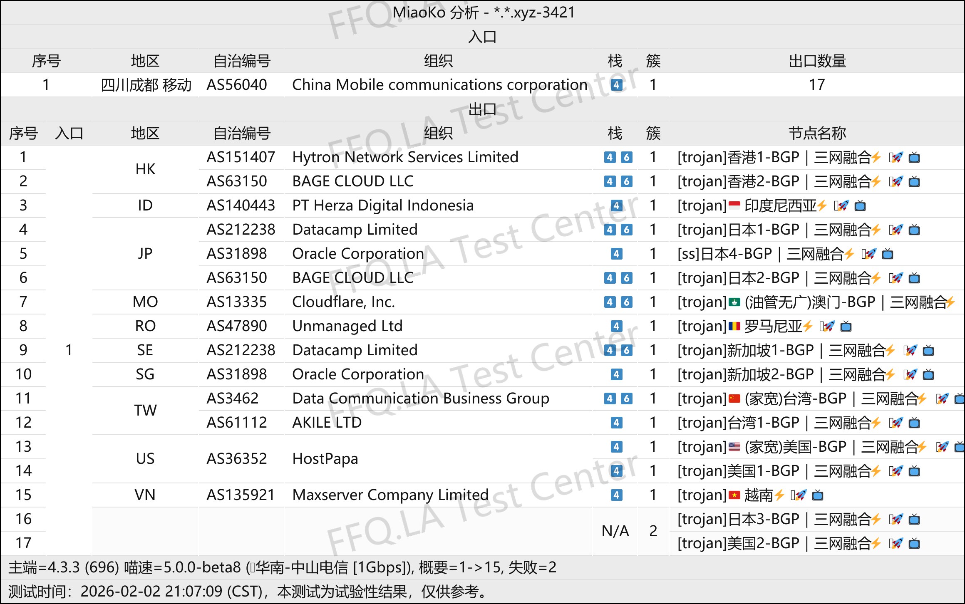The height and width of the screenshot is (604, 965).
Task: Click the IPv4 badge in the Unmanaged Ltd row
Action: coord(616,326)
